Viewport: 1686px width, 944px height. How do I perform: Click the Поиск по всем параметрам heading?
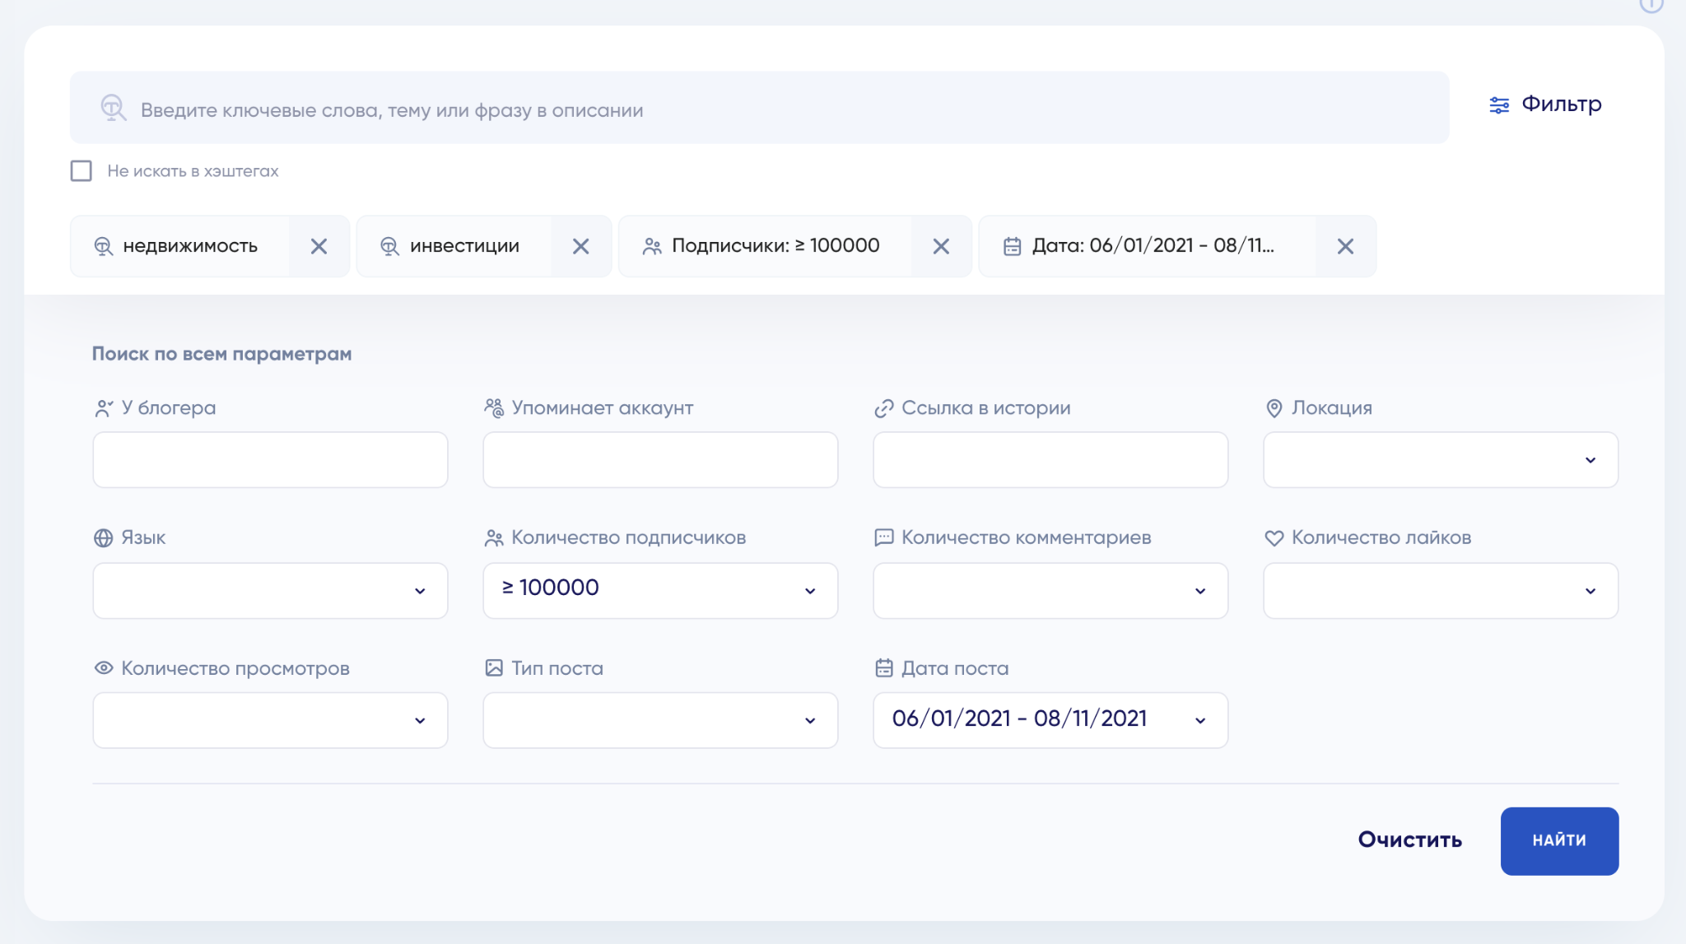(221, 354)
